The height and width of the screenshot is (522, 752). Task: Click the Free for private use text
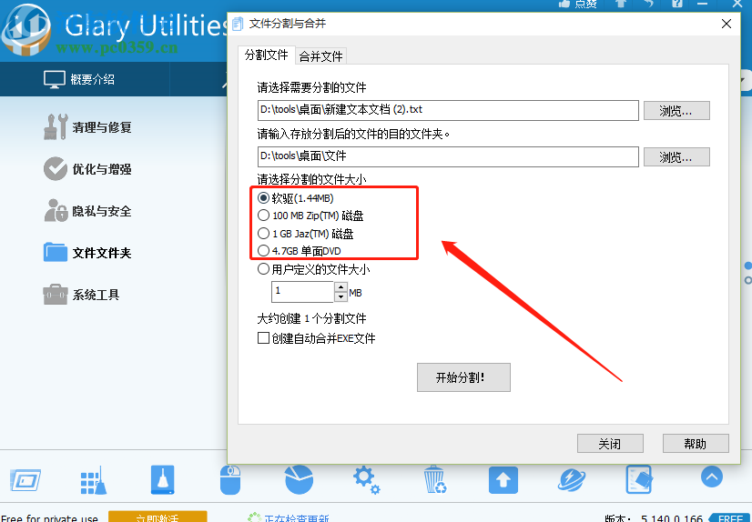pyautogui.click(x=49, y=517)
